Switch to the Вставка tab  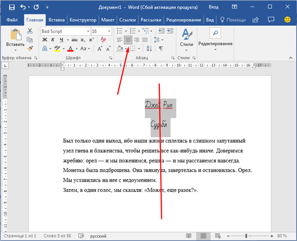click(56, 20)
